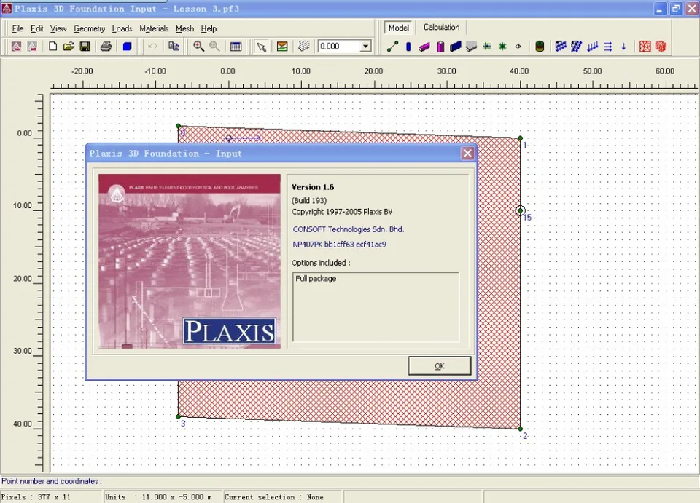This screenshot has width=700, height=503.
Task: Restore the main Plaxis window size
Action: click(676, 9)
